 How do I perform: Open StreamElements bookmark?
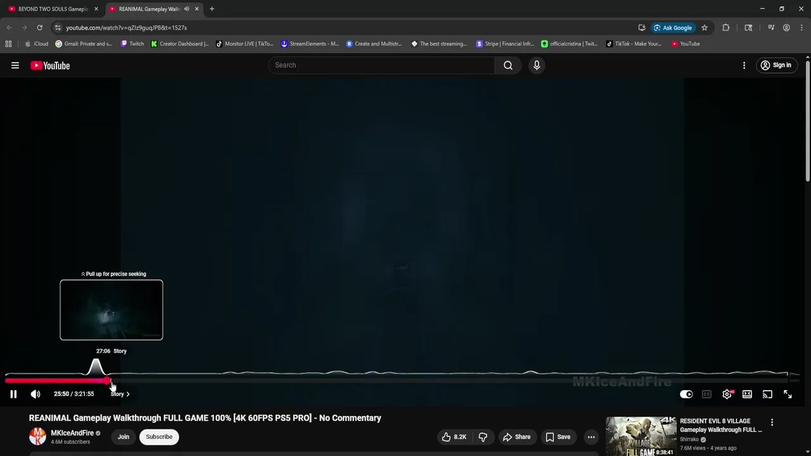tap(310, 44)
